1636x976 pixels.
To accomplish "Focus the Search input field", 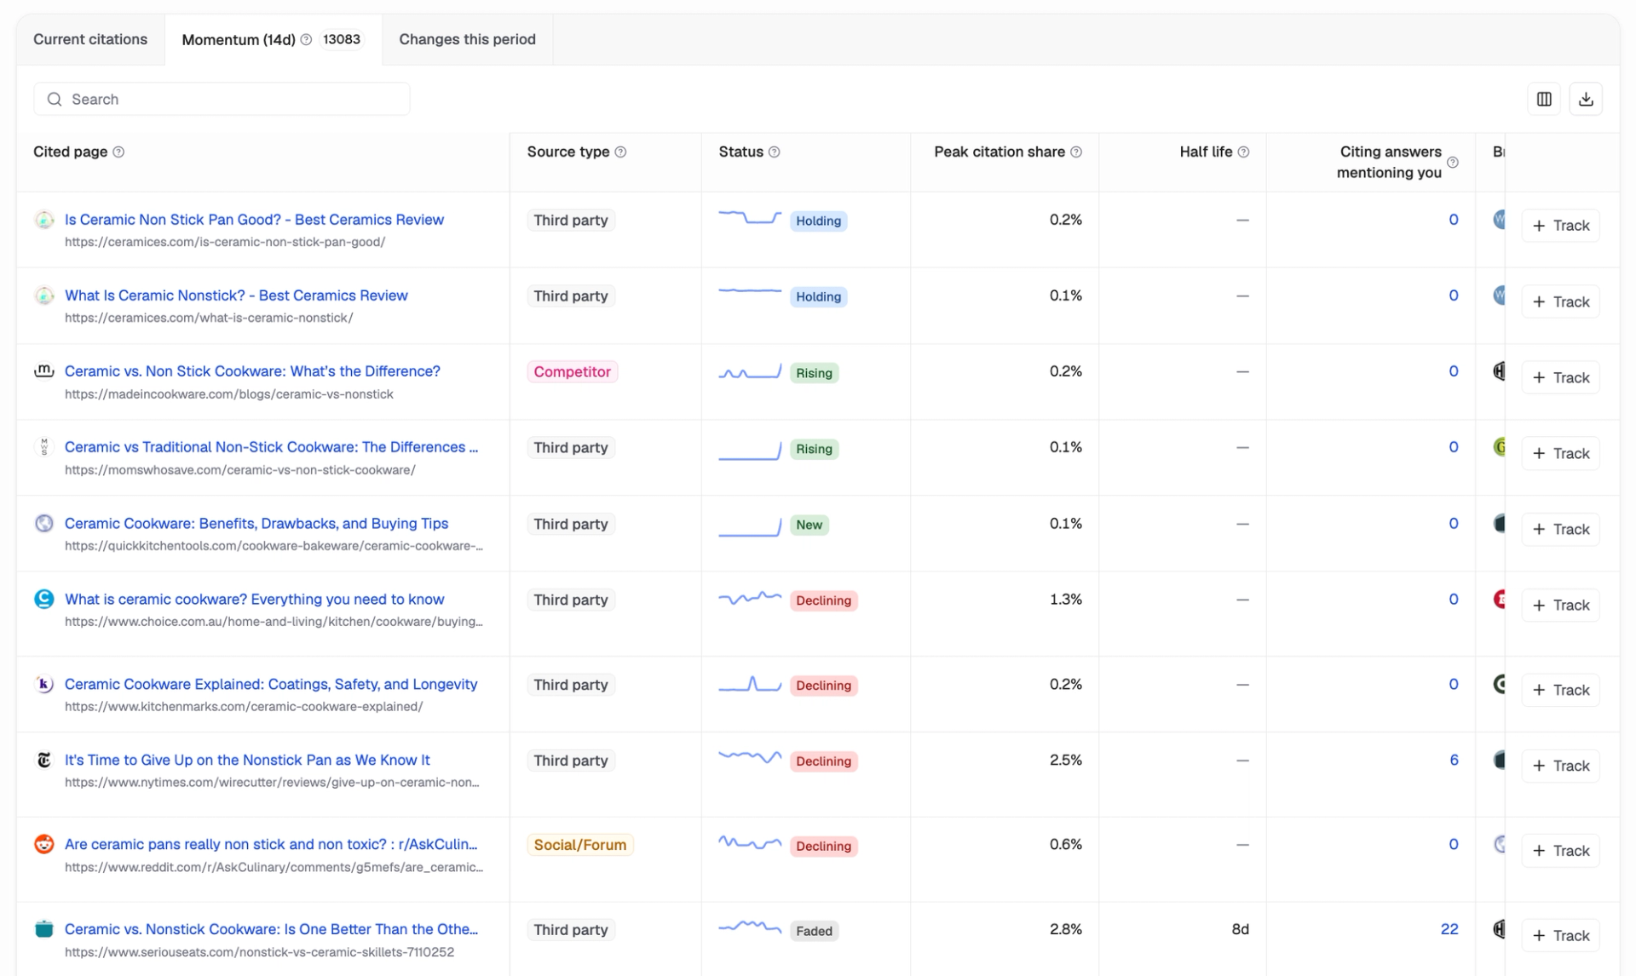I will pos(222,100).
